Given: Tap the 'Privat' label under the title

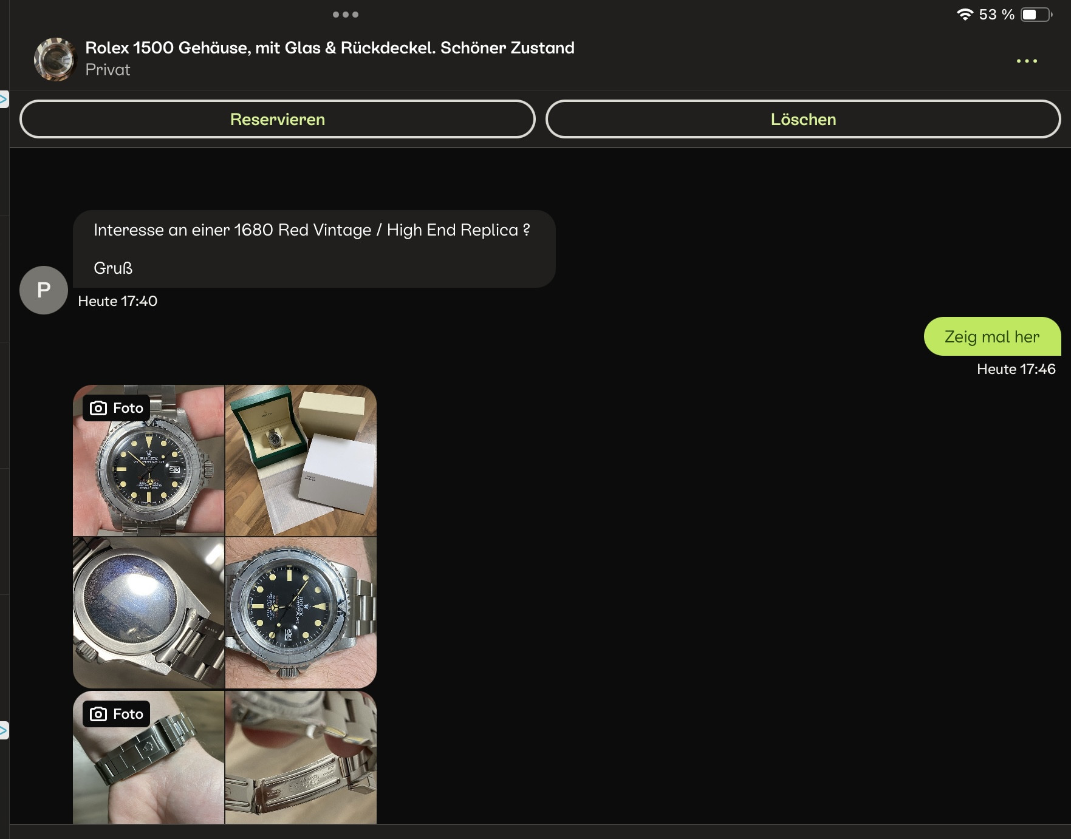Looking at the screenshot, I should click(108, 70).
